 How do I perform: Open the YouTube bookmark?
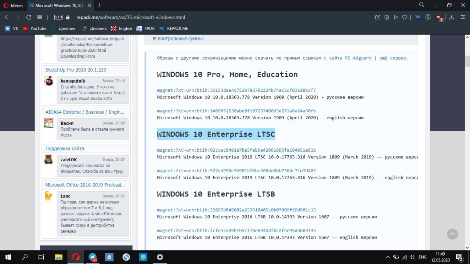(35, 28)
